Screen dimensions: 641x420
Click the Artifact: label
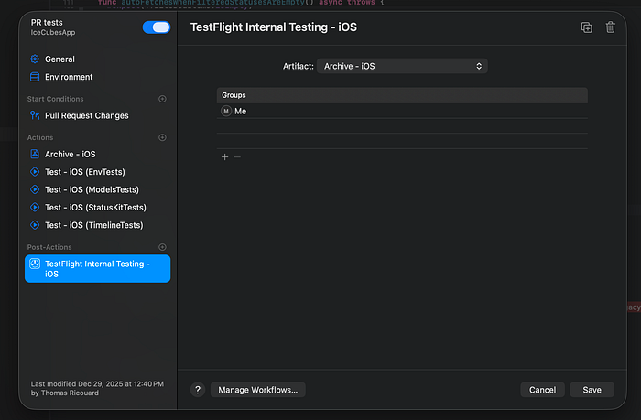(298, 66)
